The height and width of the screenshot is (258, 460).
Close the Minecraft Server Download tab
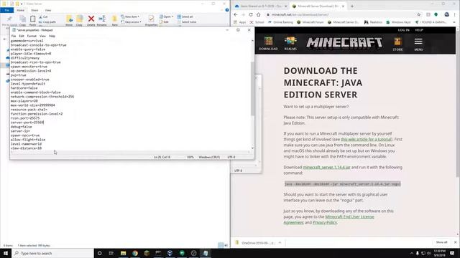point(343,6)
